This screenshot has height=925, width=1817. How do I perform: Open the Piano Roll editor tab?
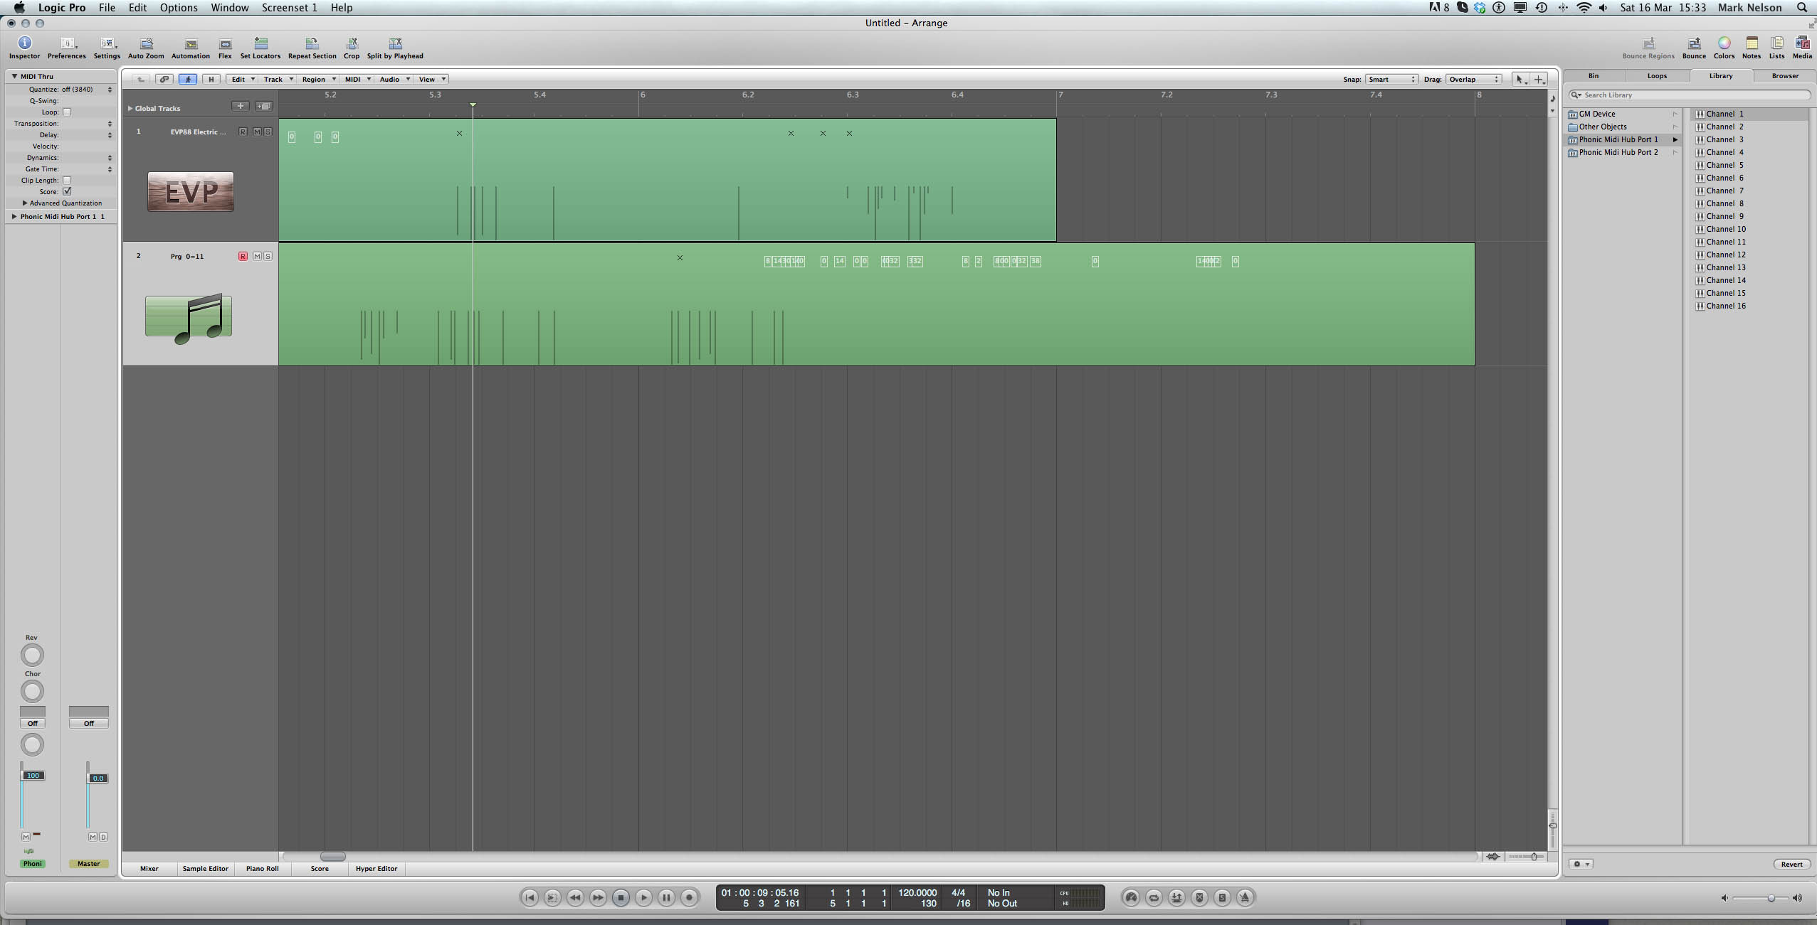pyautogui.click(x=262, y=868)
